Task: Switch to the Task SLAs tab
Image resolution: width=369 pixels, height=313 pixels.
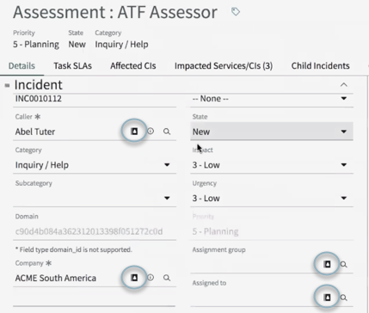Action: 72,66
